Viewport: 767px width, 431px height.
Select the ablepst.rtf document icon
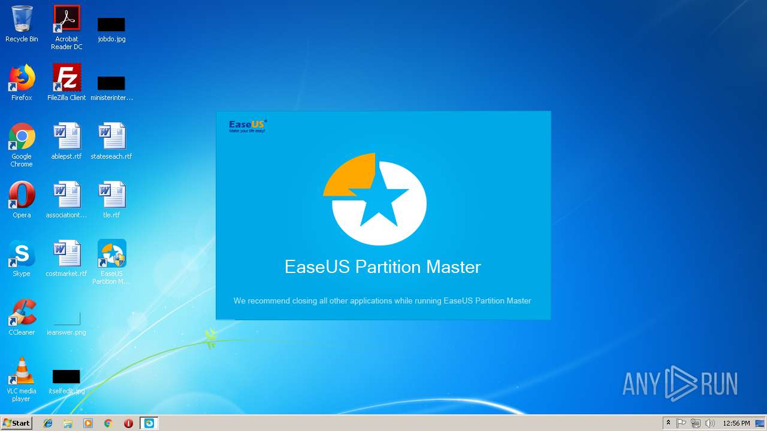tap(67, 141)
